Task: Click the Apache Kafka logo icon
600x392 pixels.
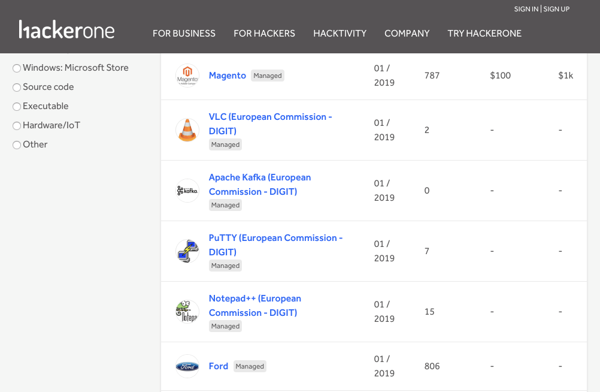Action: pos(187,191)
